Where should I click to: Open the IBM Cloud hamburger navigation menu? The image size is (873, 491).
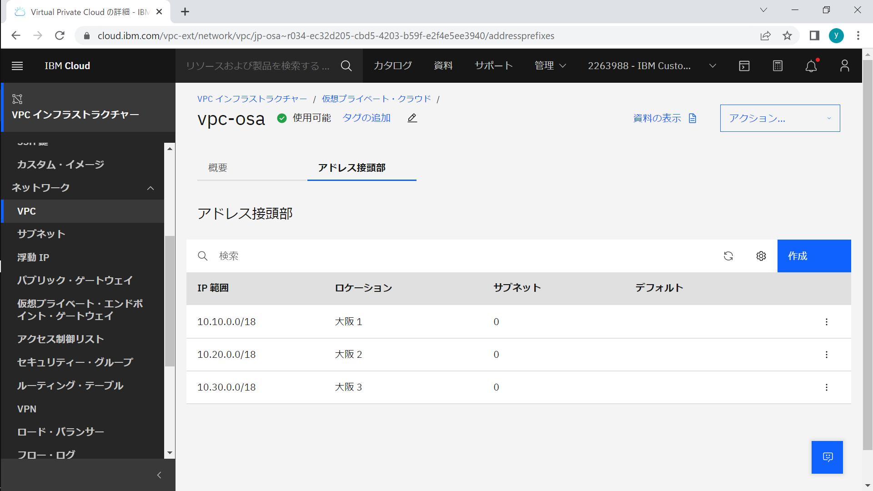coord(17,66)
